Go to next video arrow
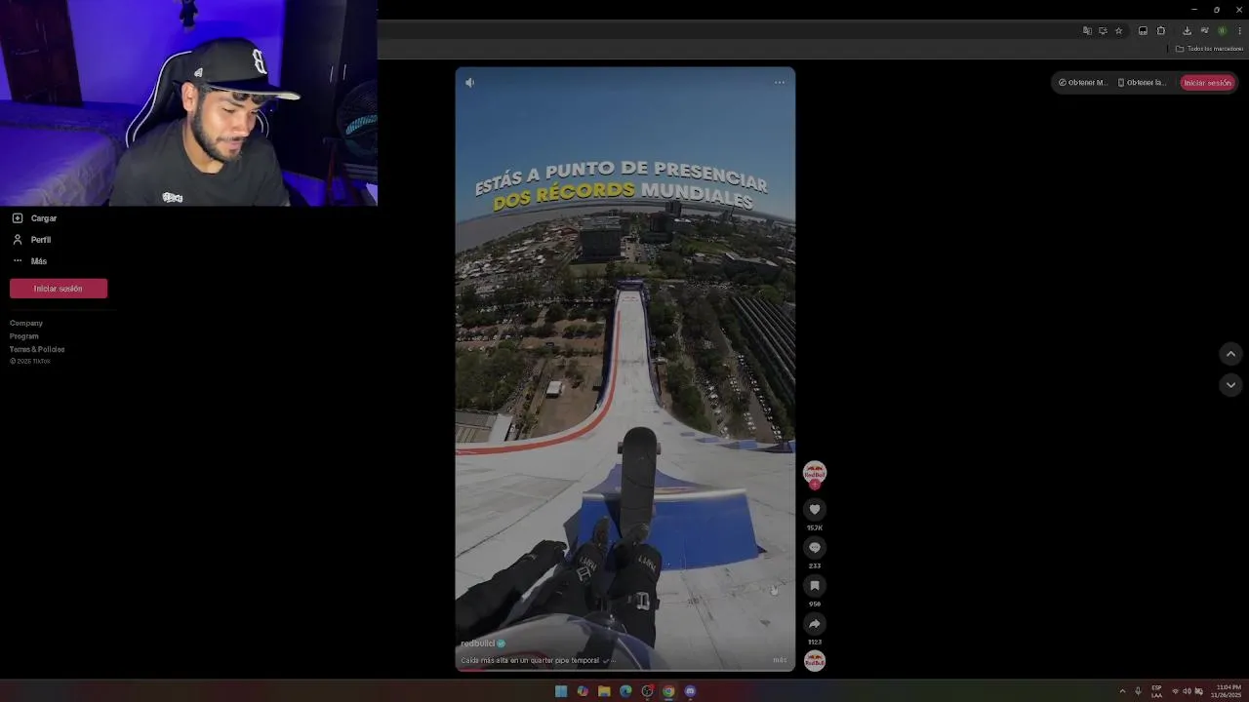This screenshot has height=702, width=1249. coord(1230,385)
